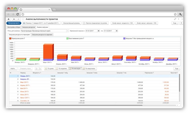189x114 pixels.
Task: Click the 'Найти...' button
Action: (13, 69)
